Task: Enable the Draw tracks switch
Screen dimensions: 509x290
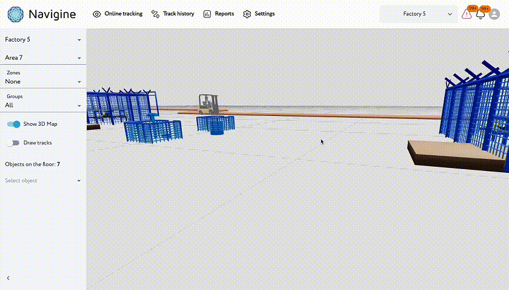Action: coord(14,143)
